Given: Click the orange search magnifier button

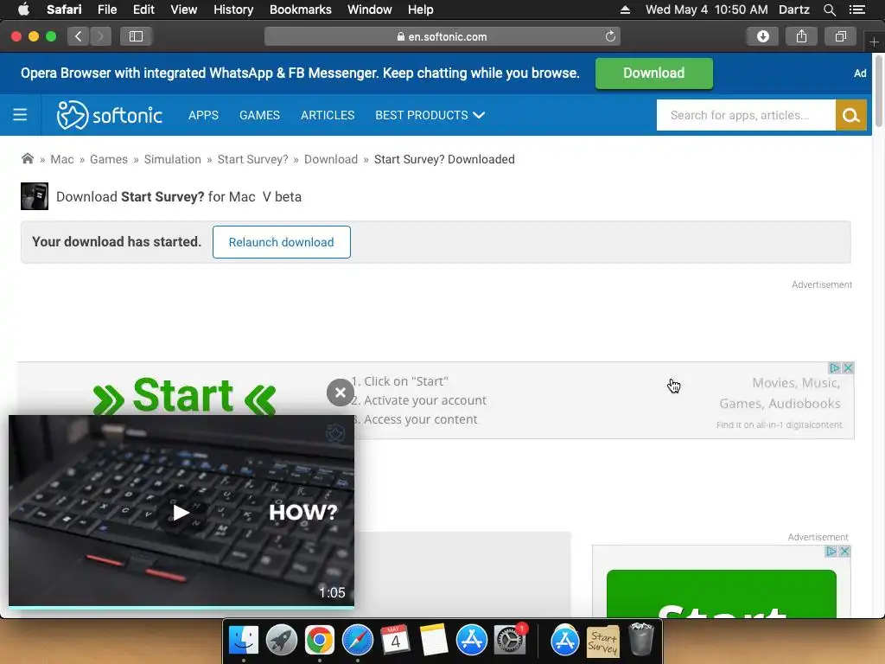Looking at the screenshot, I should tap(850, 115).
